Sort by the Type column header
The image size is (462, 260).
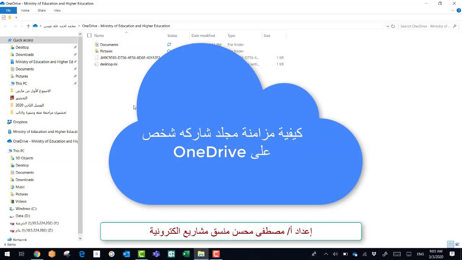(x=231, y=35)
